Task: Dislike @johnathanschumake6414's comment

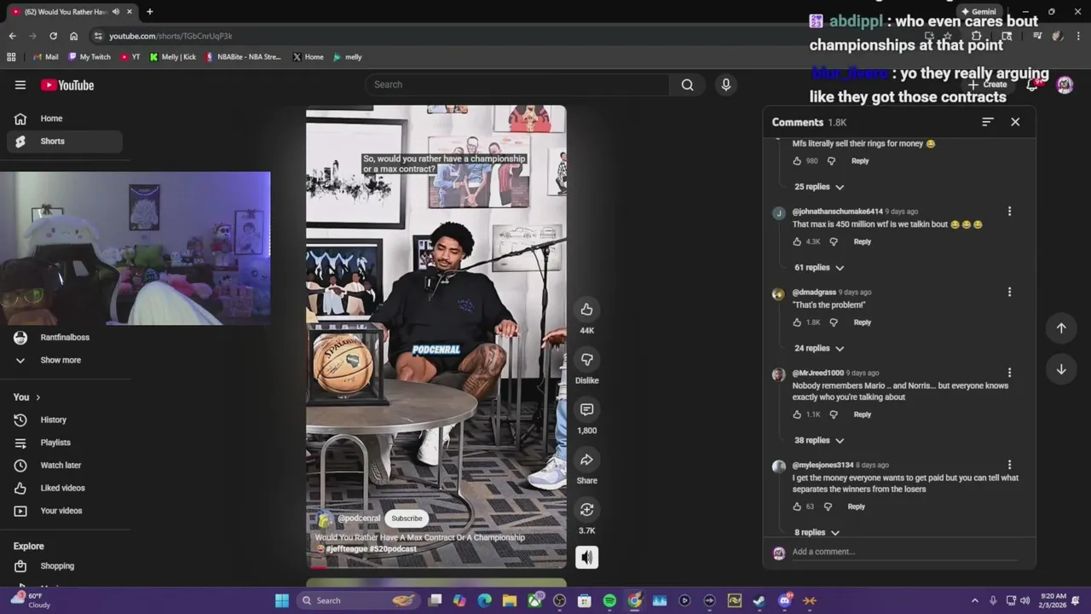Action: click(x=834, y=242)
